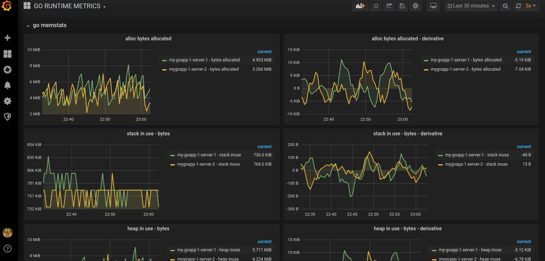545x261 pixels.
Task: Open the GO RUNTIME METRICS dashboard picker
Action: (x=70, y=6)
